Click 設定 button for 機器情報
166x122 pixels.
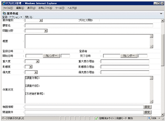click(147, 107)
